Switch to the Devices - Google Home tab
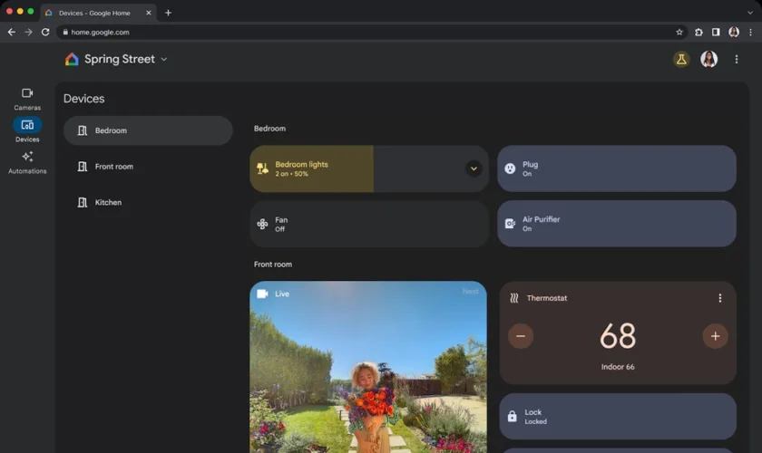The height and width of the screenshot is (453, 762). point(98,13)
